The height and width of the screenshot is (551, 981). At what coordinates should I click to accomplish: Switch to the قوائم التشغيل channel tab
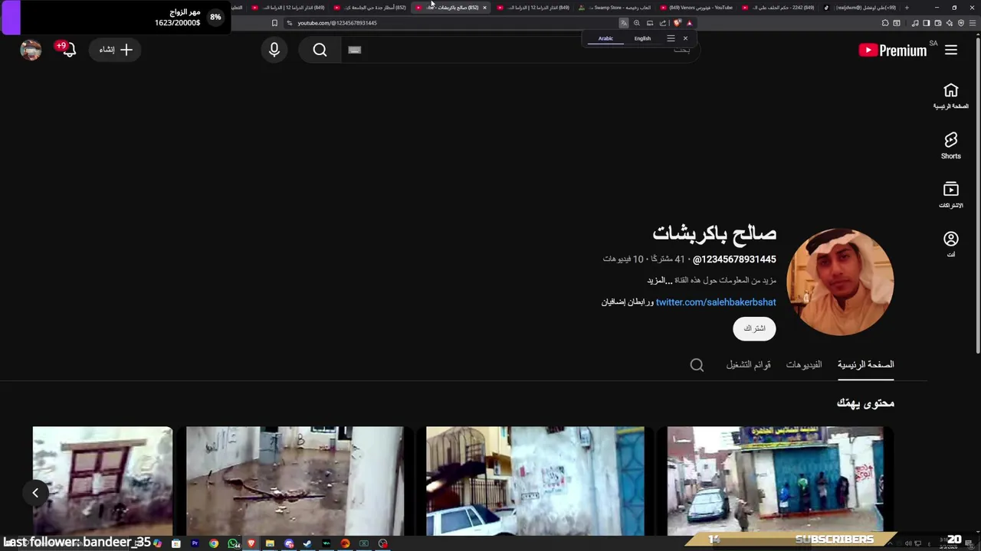[748, 364]
